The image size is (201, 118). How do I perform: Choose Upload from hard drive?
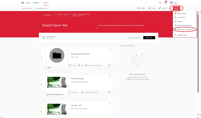pyautogui.click(x=184, y=25)
